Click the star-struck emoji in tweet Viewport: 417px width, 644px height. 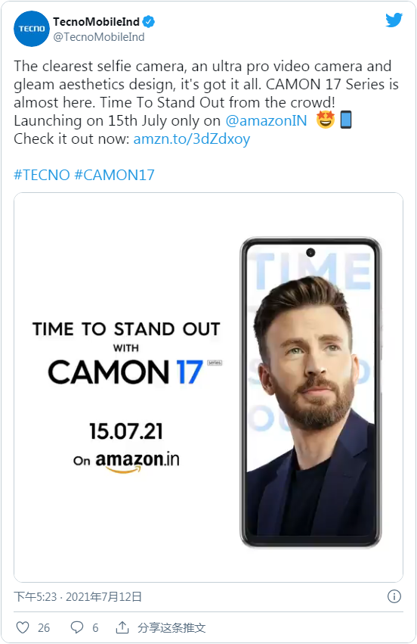pos(325,120)
